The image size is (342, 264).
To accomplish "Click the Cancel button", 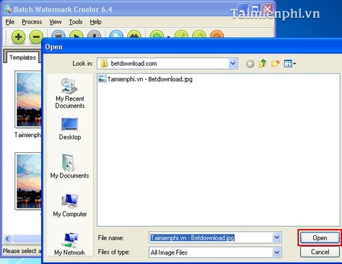I will pyautogui.click(x=319, y=252).
